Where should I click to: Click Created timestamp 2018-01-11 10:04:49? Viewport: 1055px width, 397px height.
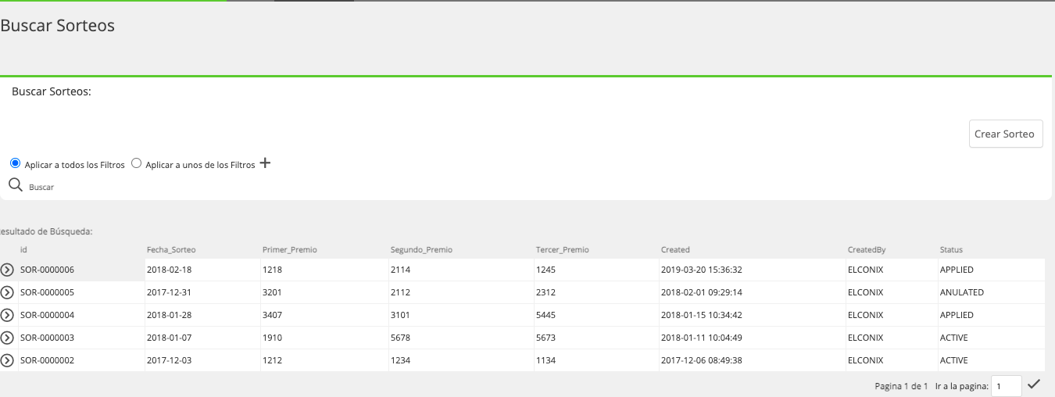[x=701, y=338]
